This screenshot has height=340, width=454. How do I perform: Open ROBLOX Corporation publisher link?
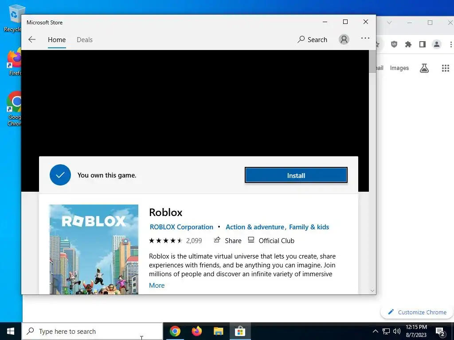click(x=181, y=227)
